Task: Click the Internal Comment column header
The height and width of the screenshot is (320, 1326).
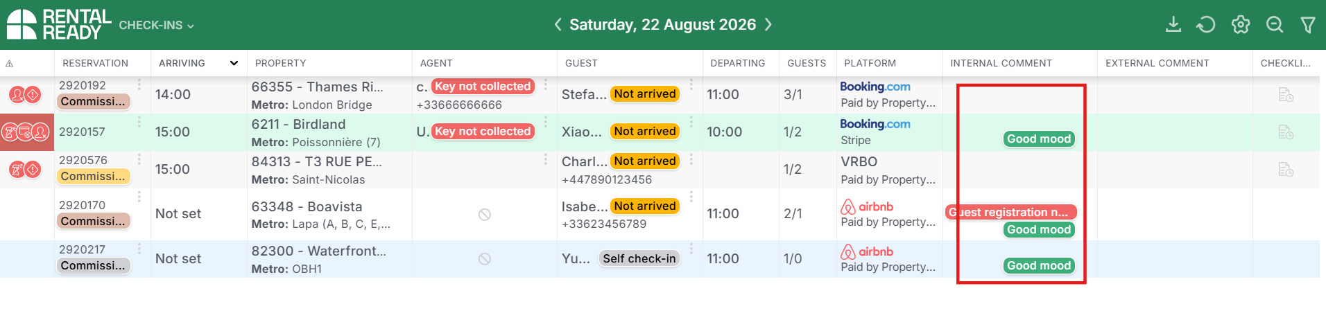Action: pos(1001,63)
